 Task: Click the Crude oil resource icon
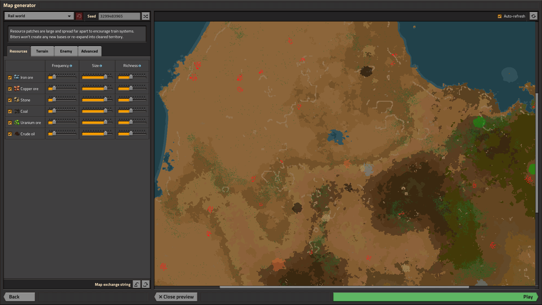tap(17, 134)
